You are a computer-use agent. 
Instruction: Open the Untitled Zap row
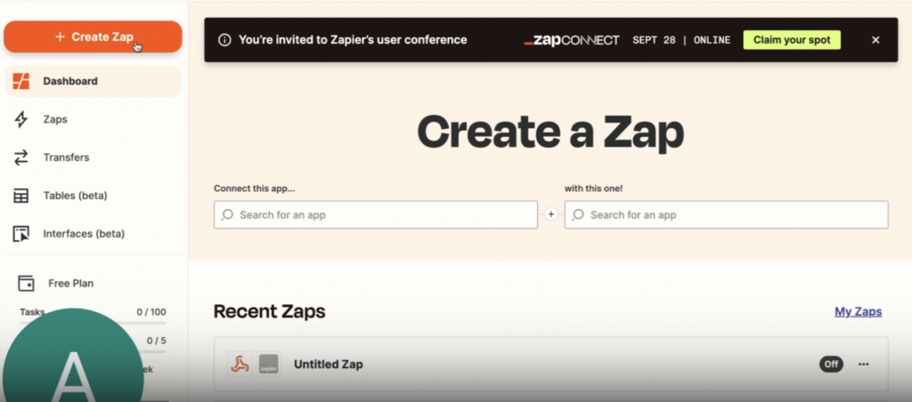550,365
